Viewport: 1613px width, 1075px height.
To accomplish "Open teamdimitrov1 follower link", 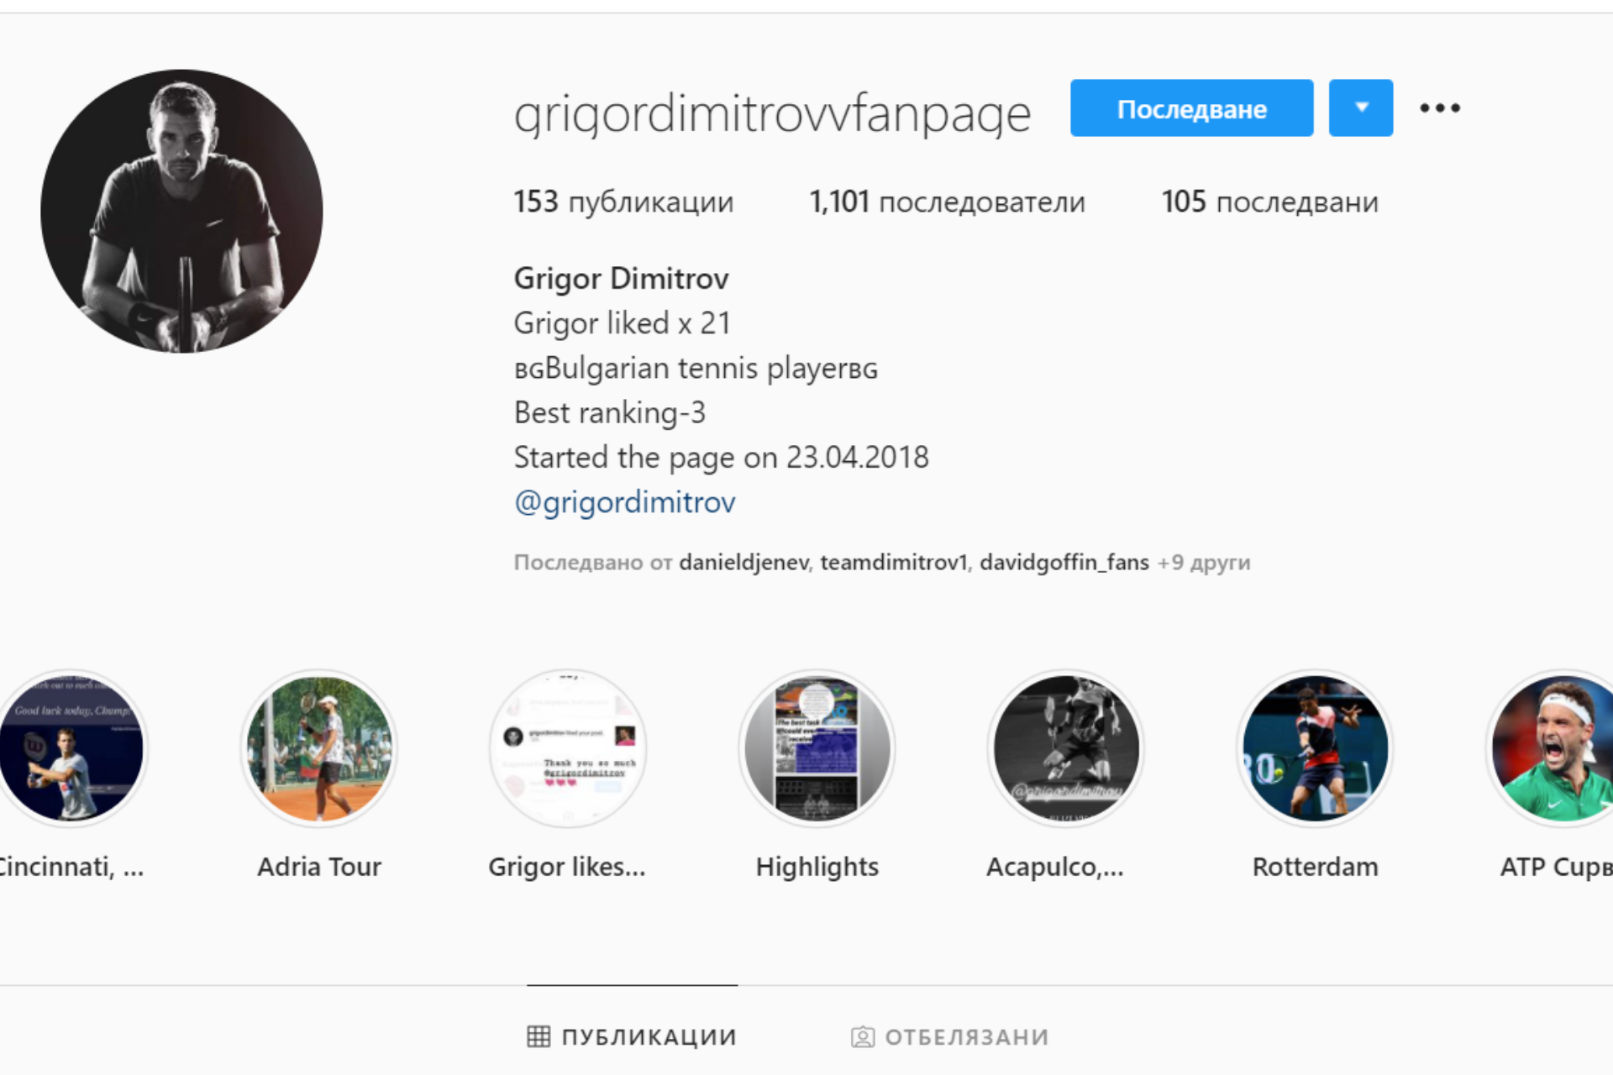I will tap(894, 562).
